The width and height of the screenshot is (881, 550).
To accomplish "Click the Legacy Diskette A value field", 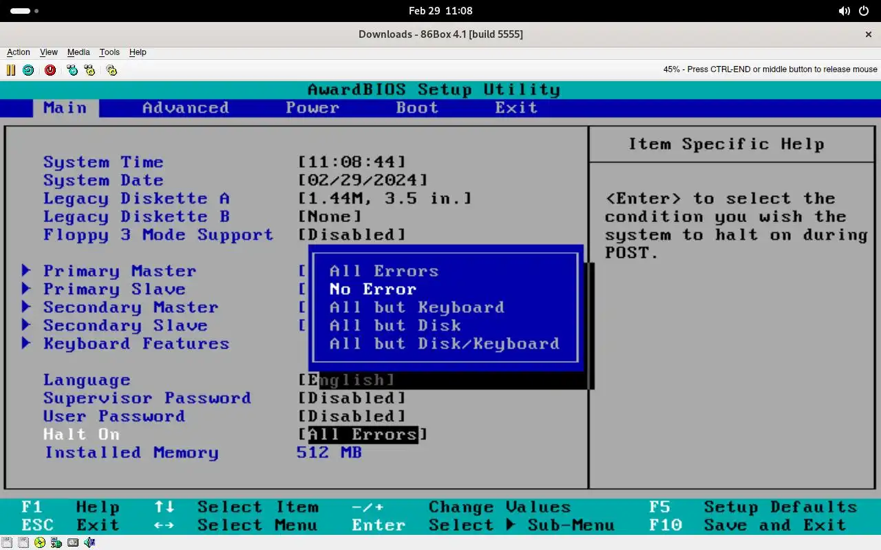I will click(x=385, y=199).
